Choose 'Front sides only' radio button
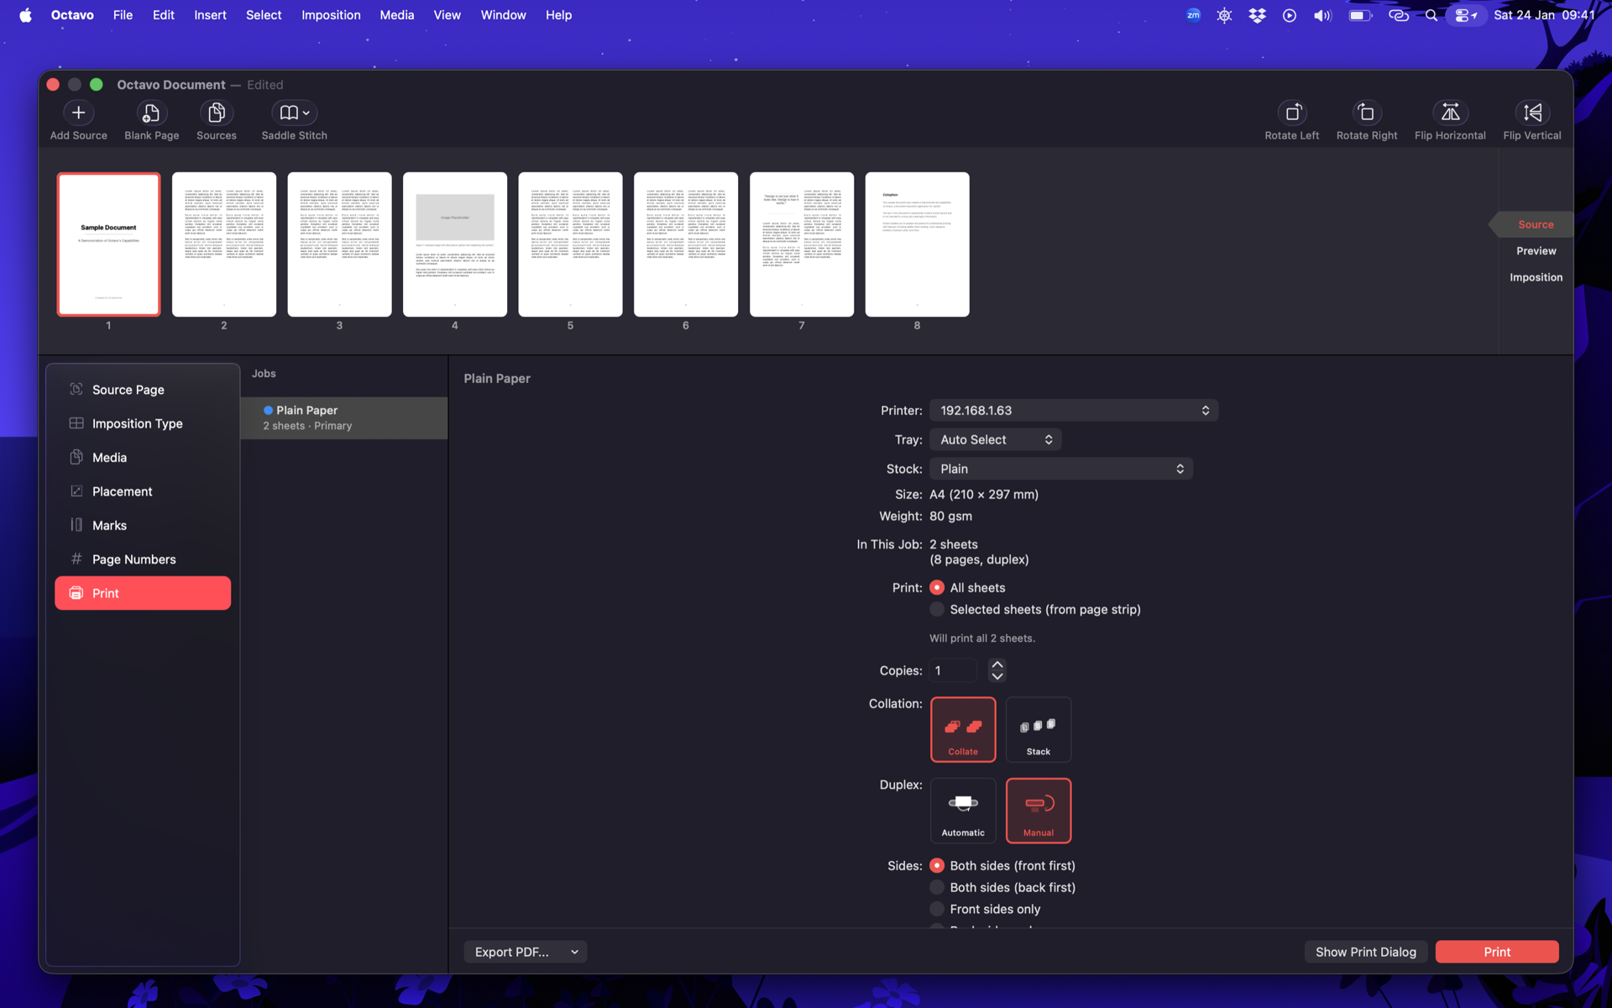This screenshot has width=1612, height=1008. pyautogui.click(x=937, y=910)
